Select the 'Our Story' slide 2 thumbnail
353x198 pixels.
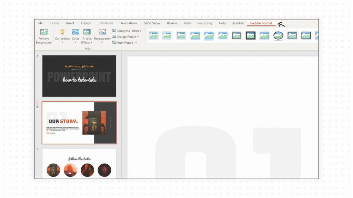pos(79,123)
